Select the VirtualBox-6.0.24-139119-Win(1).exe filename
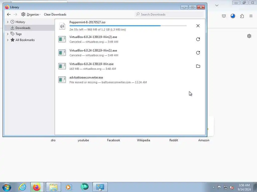This screenshot has height=192, width=257. click(x=93, y=50)
